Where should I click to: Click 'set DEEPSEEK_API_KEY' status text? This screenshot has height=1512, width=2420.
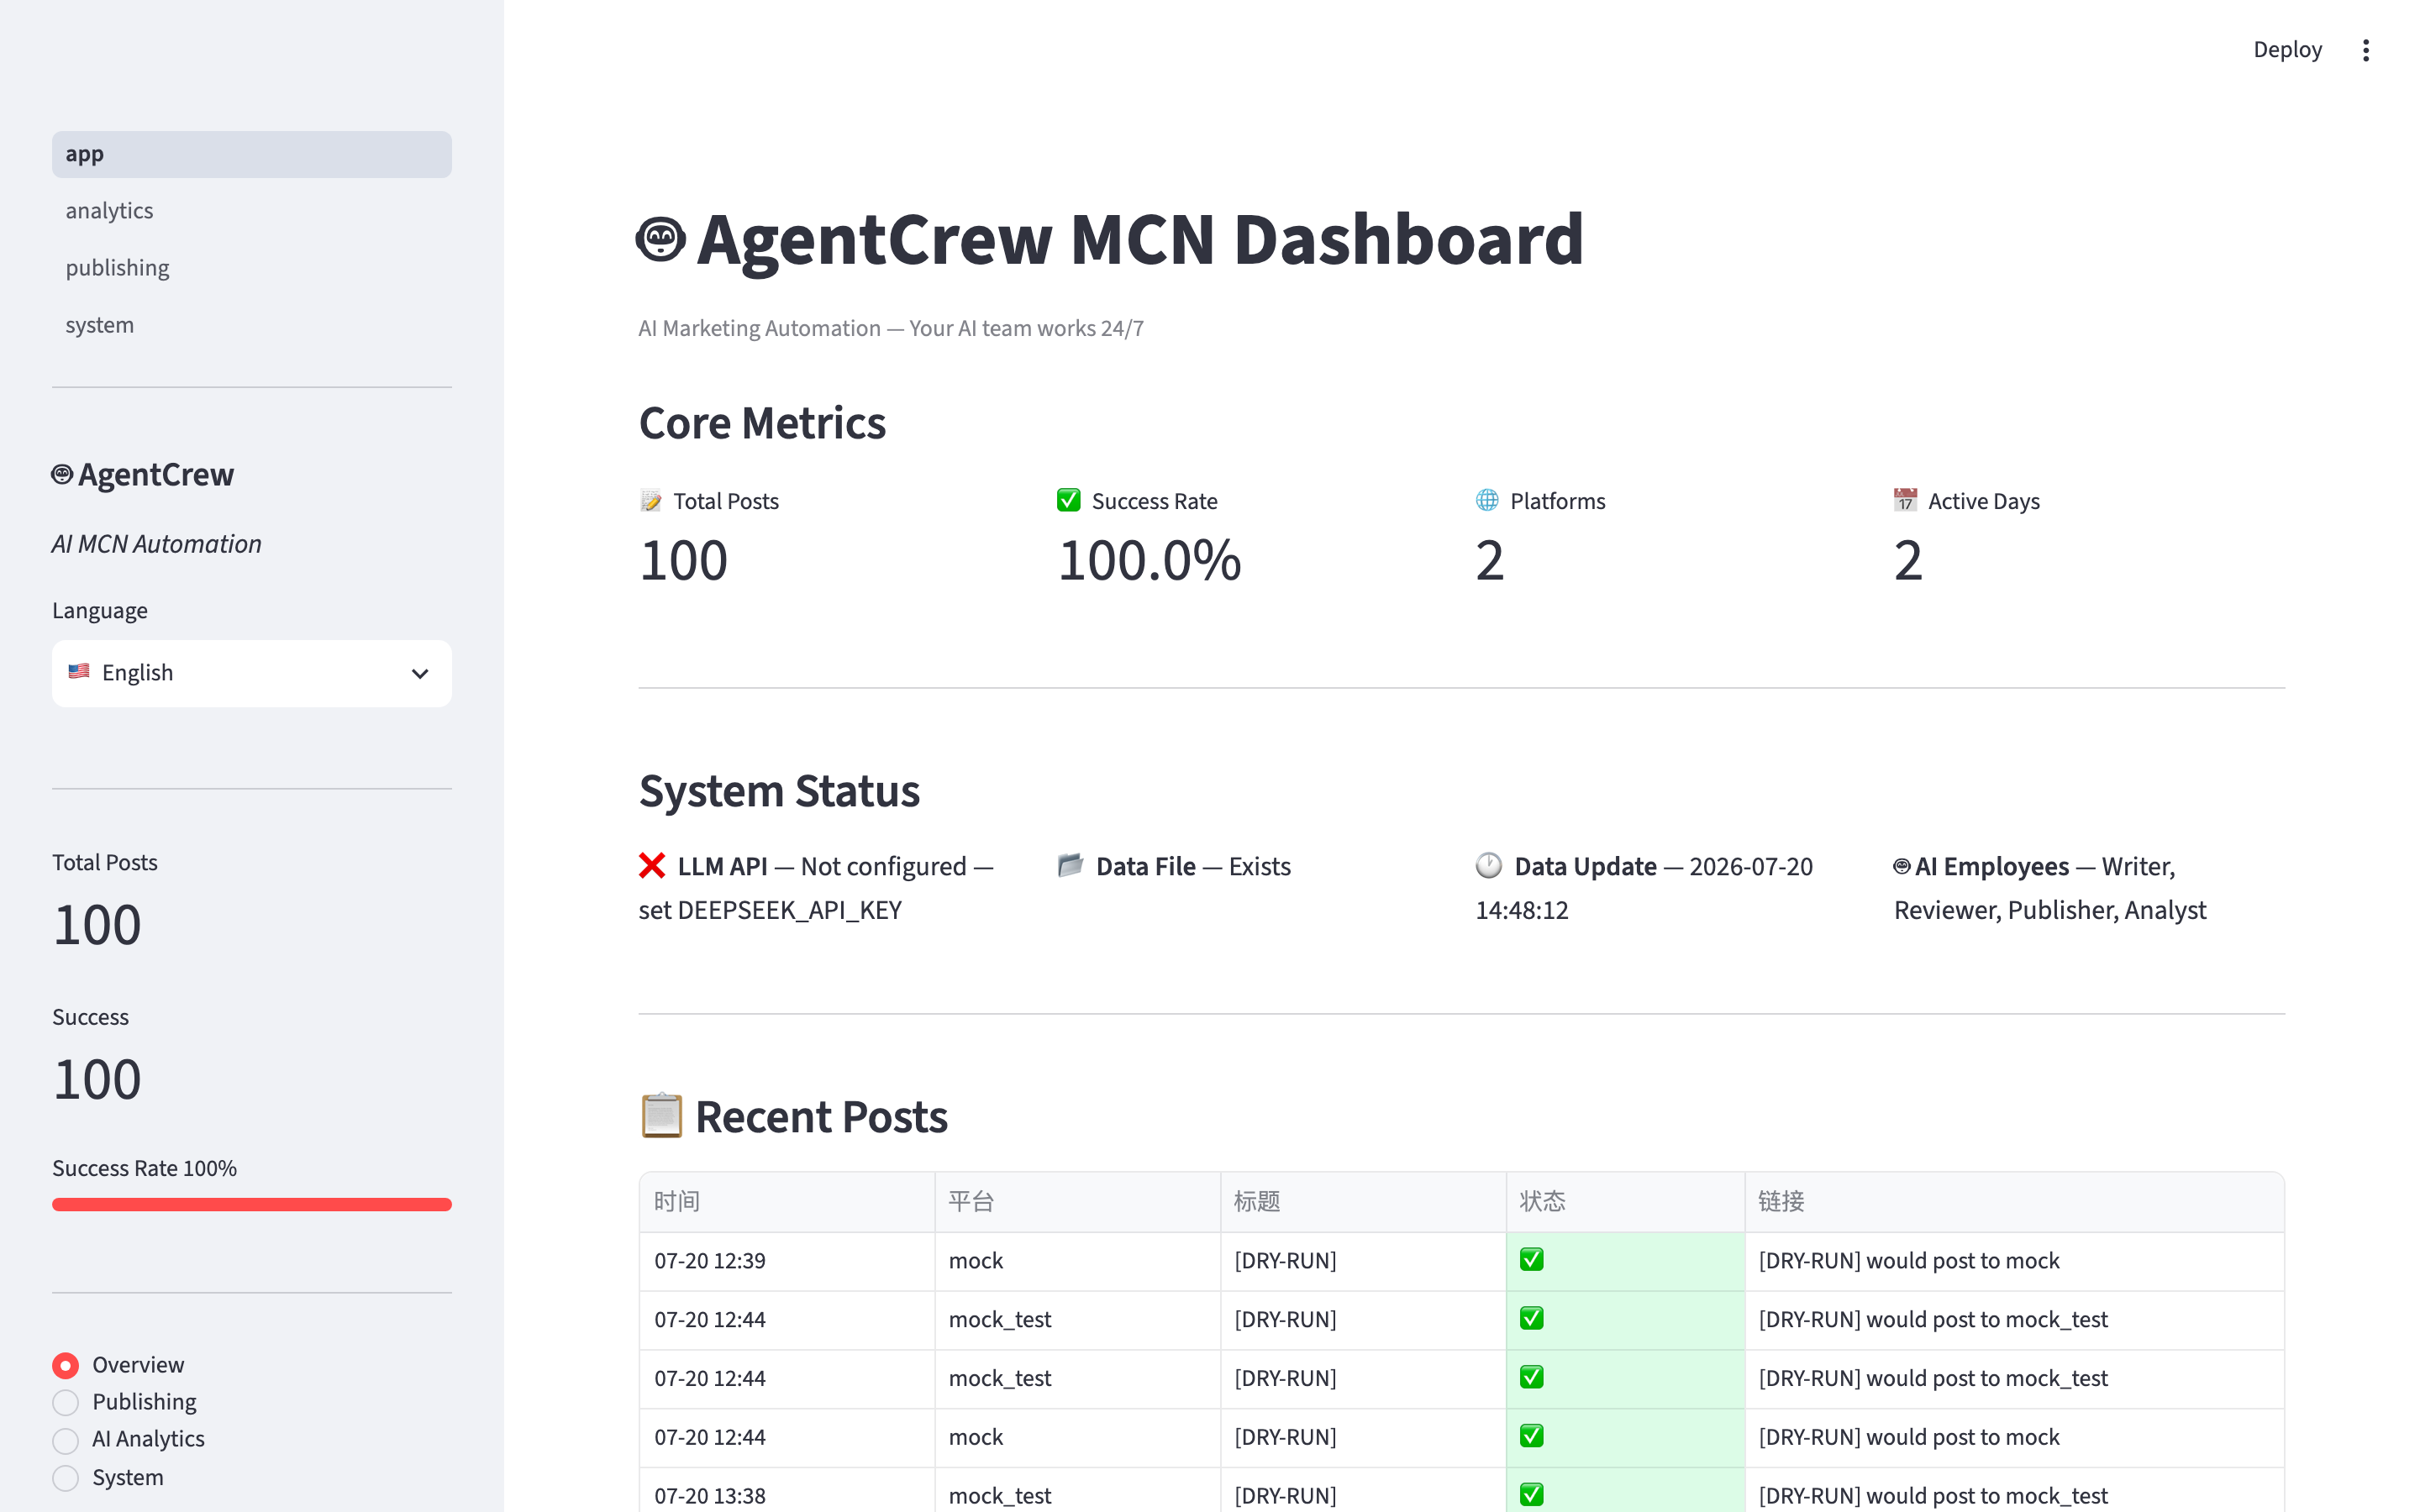[x=770, y=910]
